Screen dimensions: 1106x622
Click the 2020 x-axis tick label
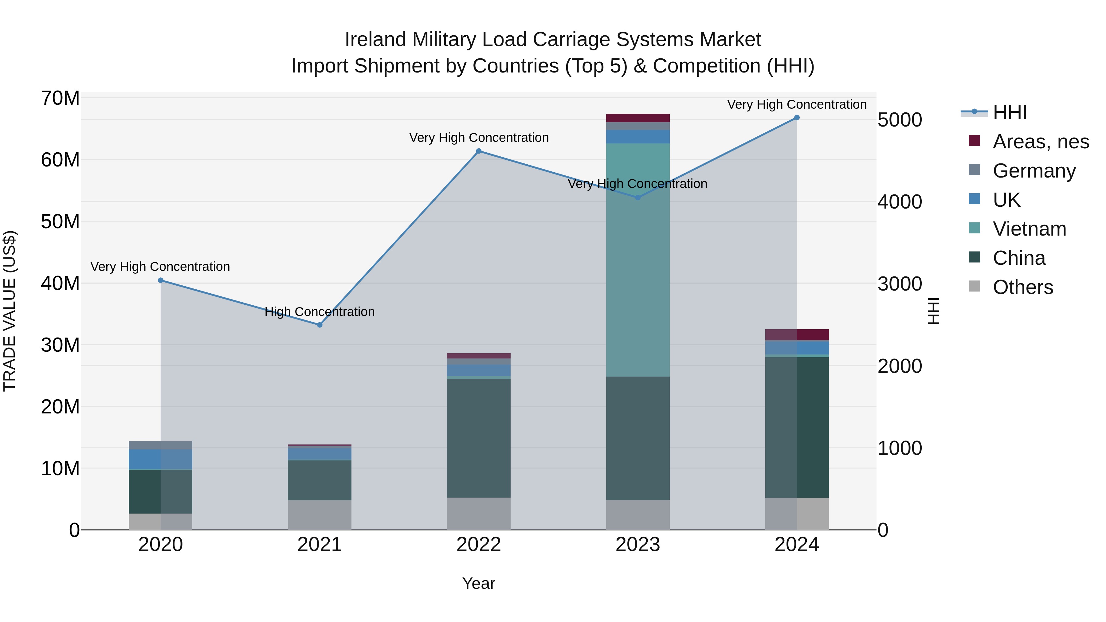click(161, 545)
